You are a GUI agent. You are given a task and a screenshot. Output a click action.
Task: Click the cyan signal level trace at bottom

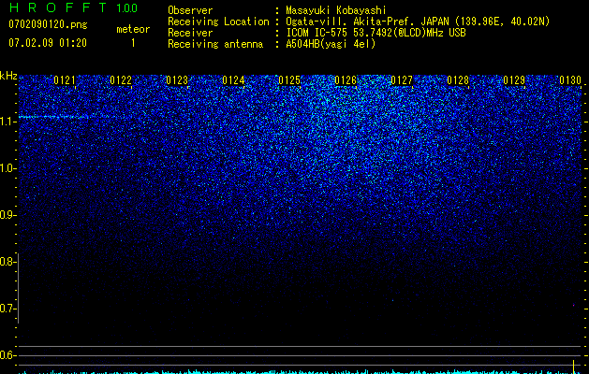[299, 372]
